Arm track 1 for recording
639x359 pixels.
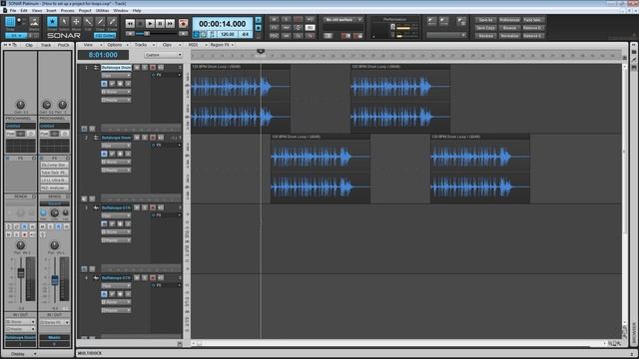pos(153,68)
